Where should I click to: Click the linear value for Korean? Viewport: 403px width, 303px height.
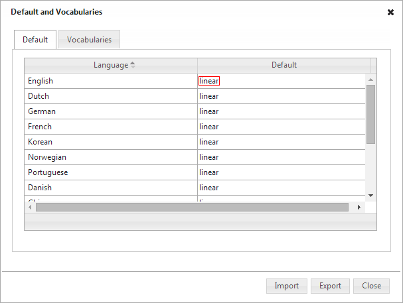click(208, 142)
